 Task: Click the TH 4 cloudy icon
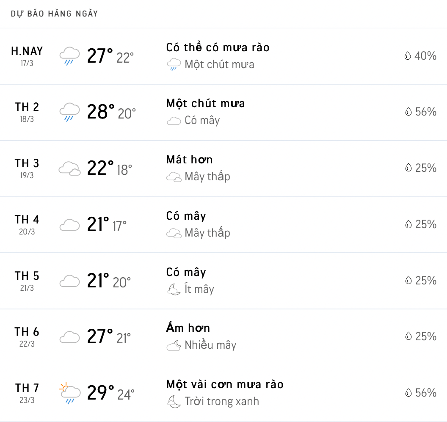69,224
